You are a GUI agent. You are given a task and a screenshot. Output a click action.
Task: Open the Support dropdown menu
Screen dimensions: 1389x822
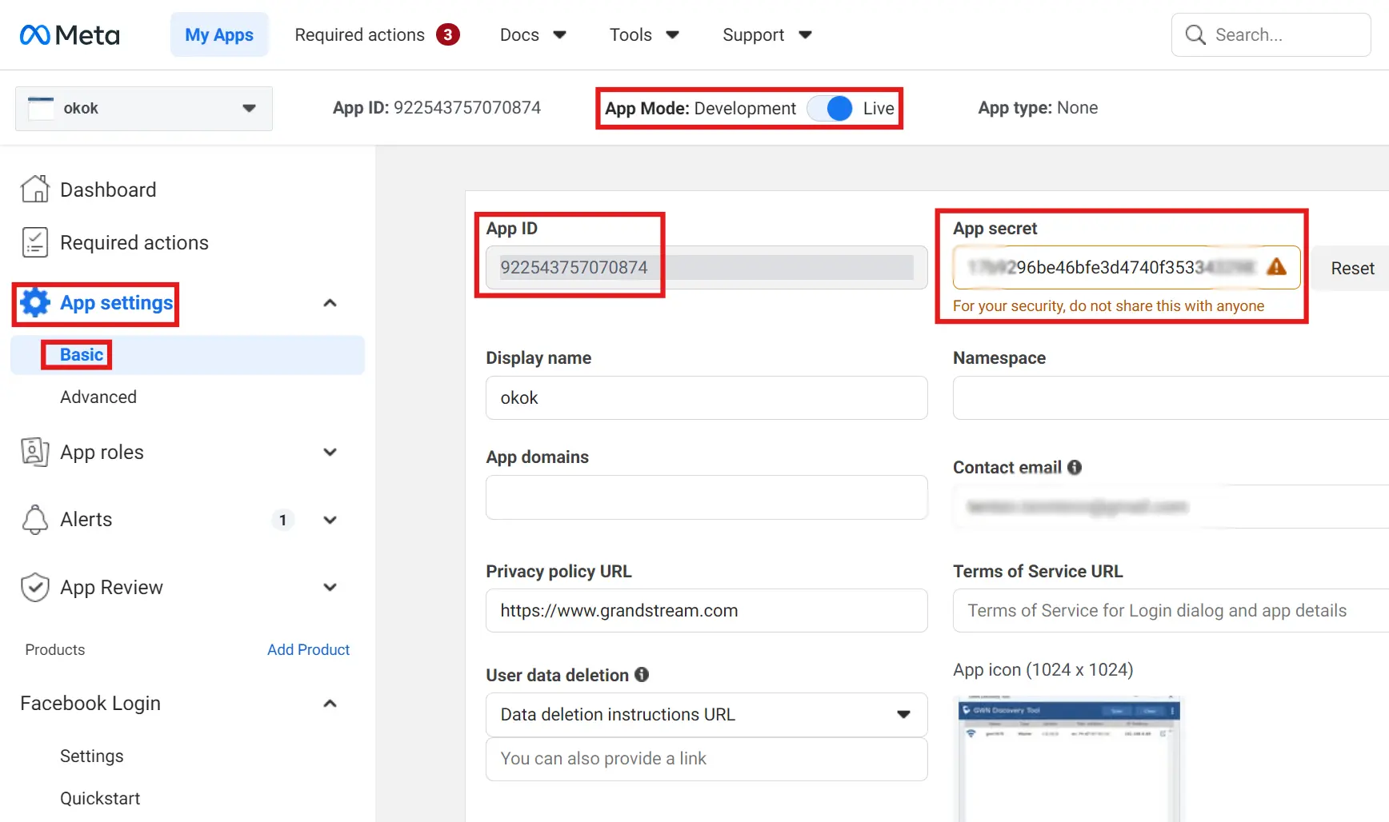pos(767,34)
